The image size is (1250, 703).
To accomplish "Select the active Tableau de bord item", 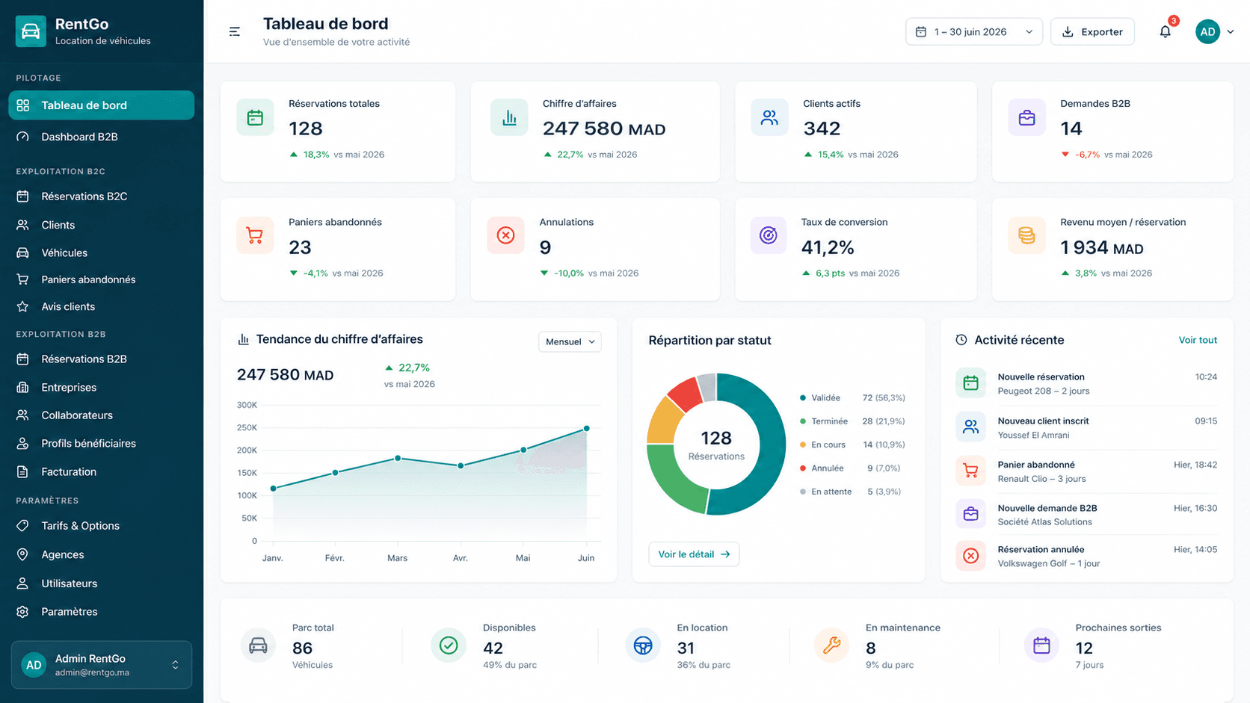I will tap(102, 105).
